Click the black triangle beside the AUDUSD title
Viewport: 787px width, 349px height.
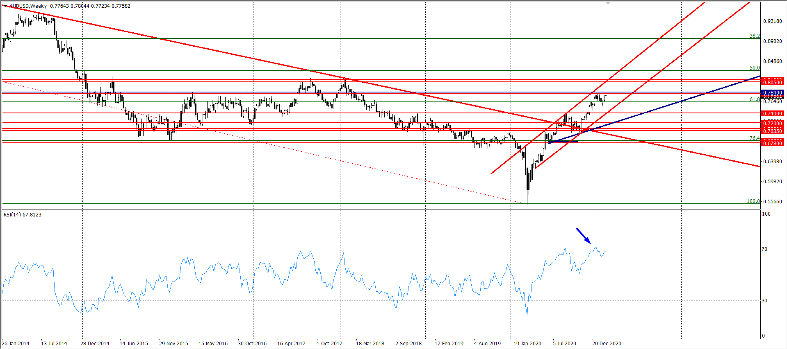click(x=5, y=6)
